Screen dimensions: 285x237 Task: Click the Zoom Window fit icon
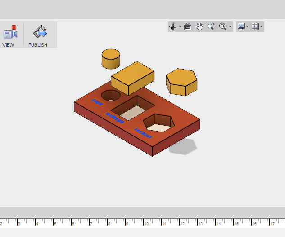[x=222, y=26]
